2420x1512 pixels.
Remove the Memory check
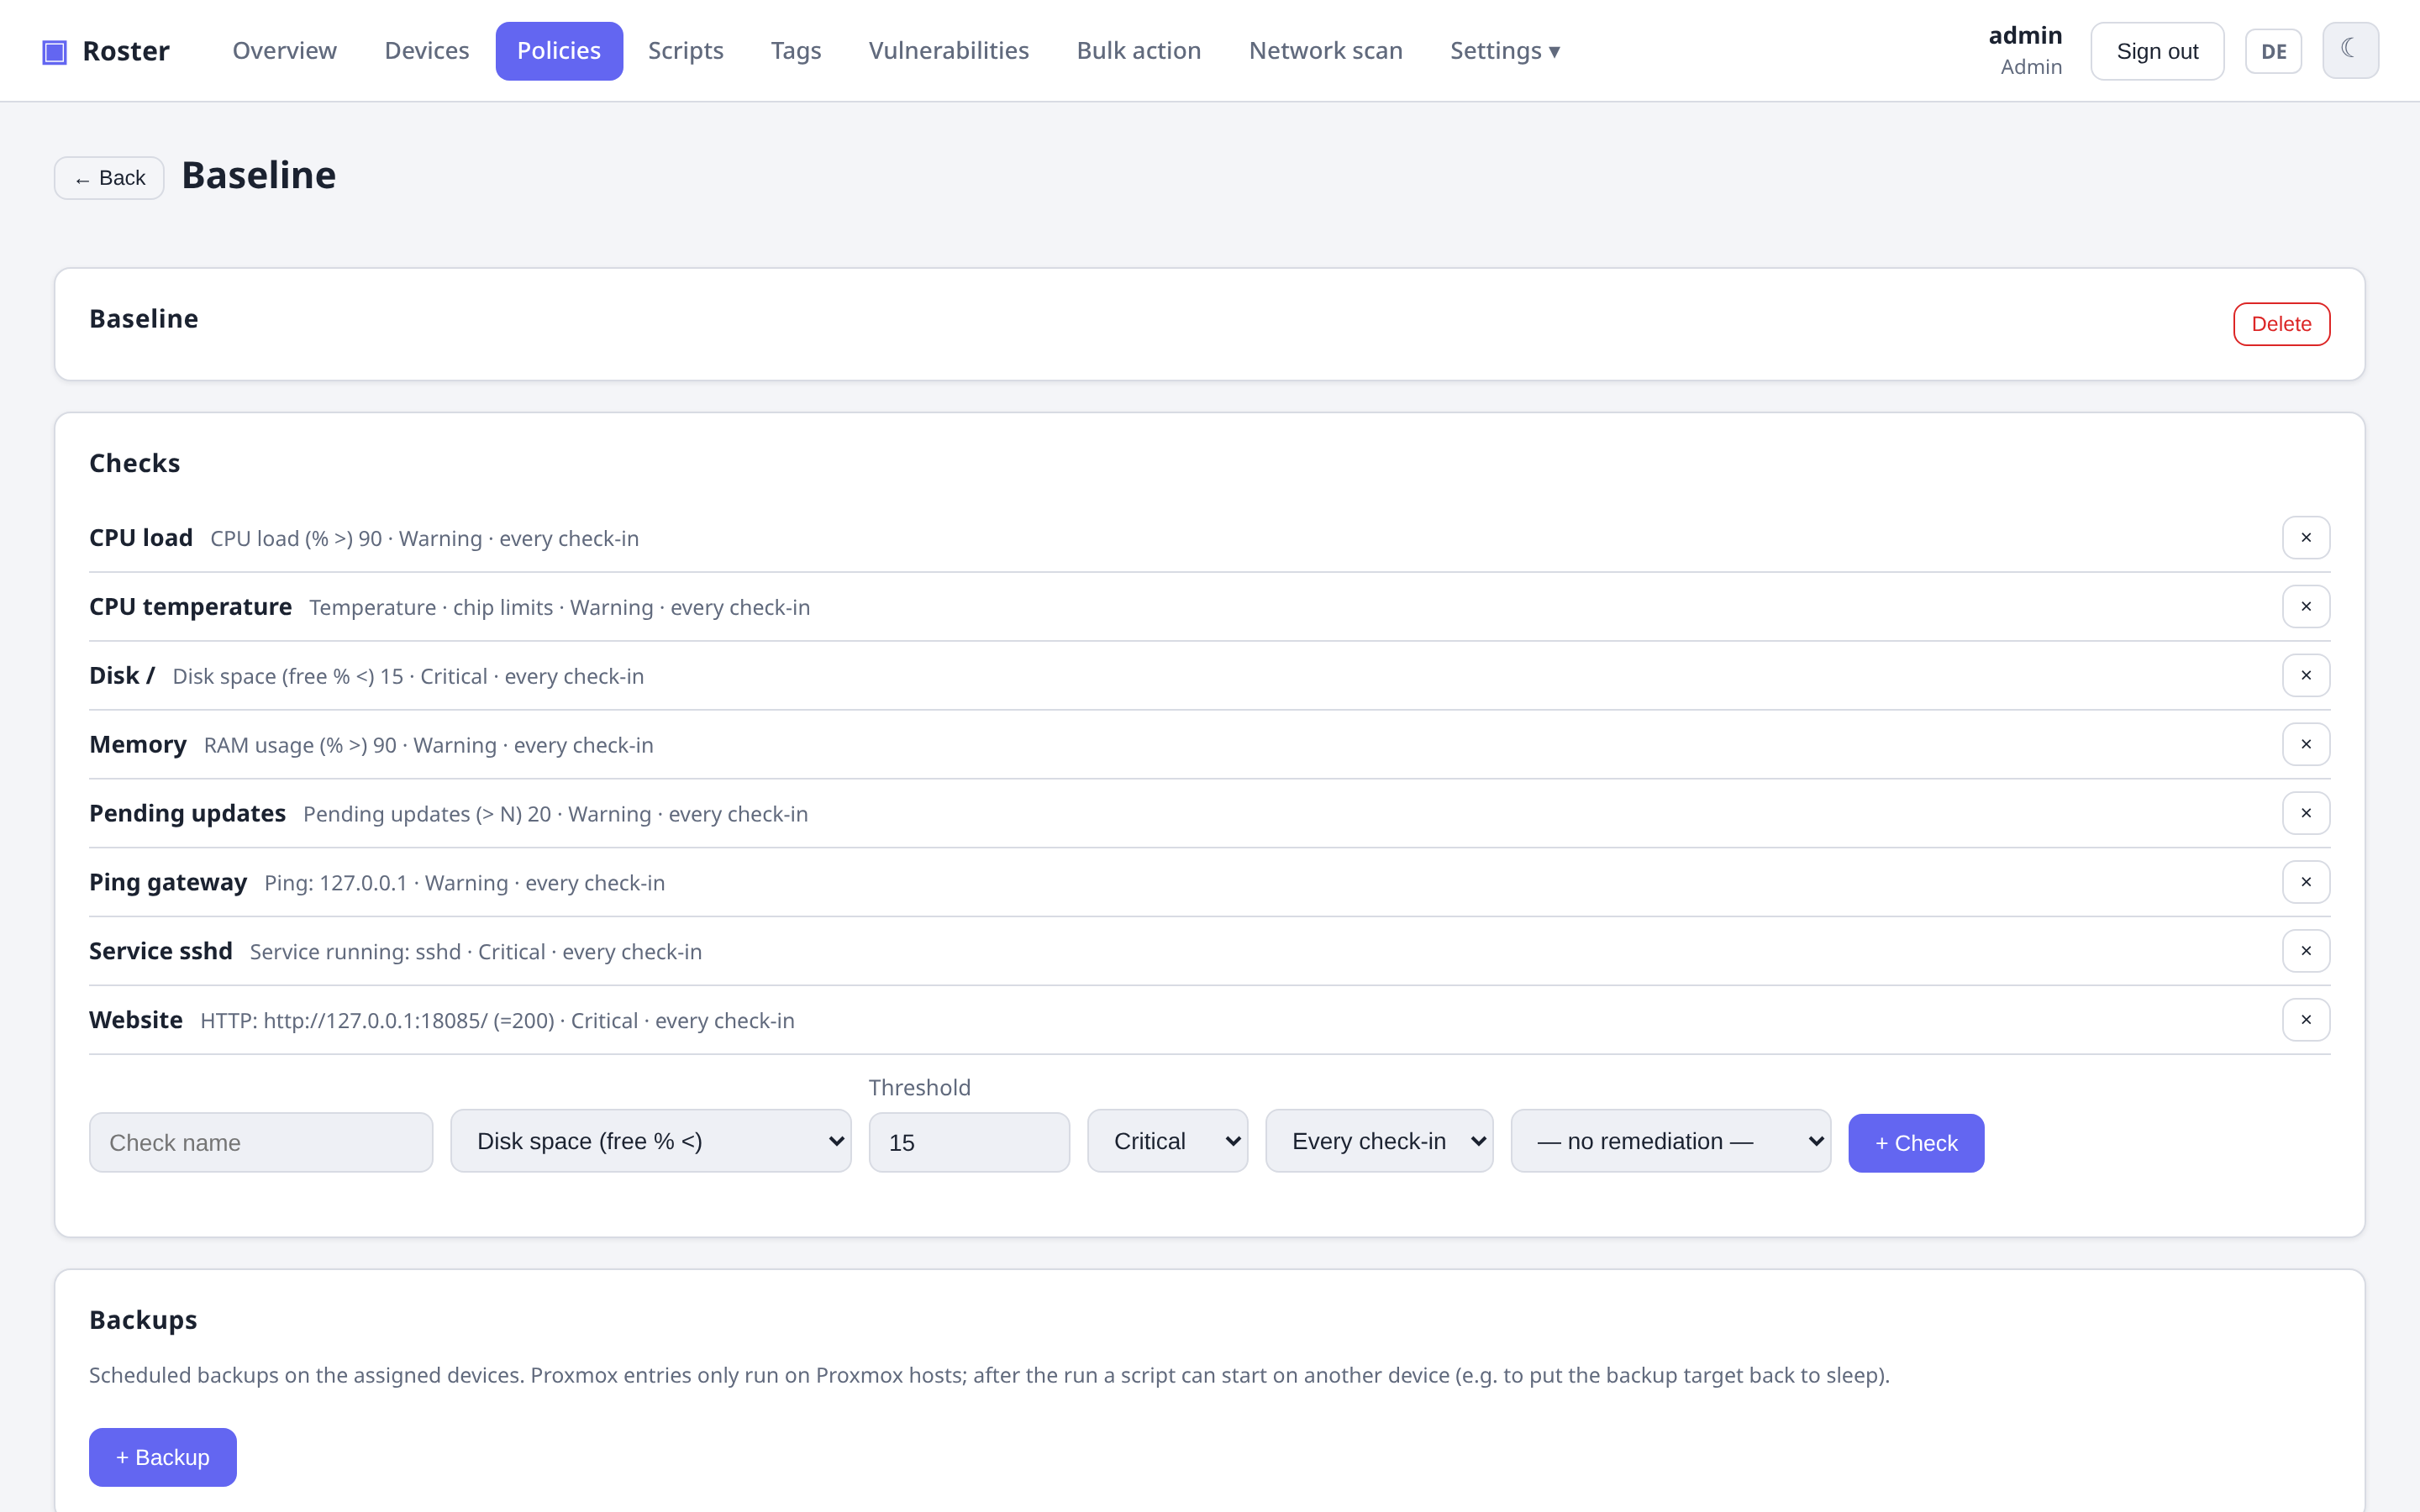coord(2306,745)
